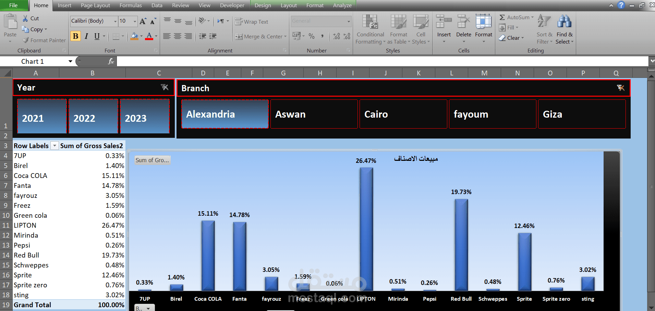Viewport: 655px width, 311px height.
Task: Click the AutoSum sigma icon
Action: pos(502,17)
